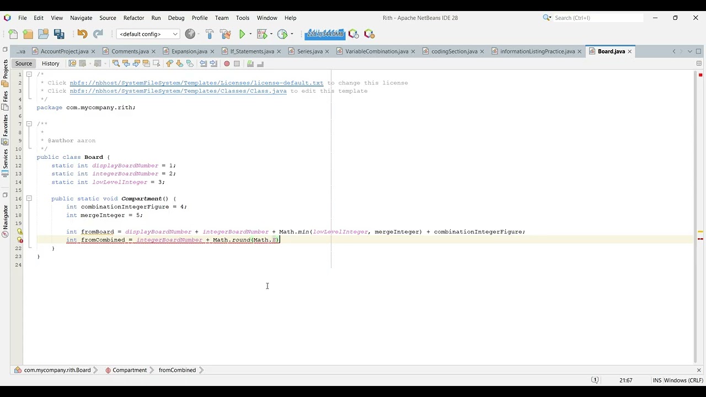Click the Build Project hammer icon
This screenshot has height=397, width=706.
(x=210, y=34)
